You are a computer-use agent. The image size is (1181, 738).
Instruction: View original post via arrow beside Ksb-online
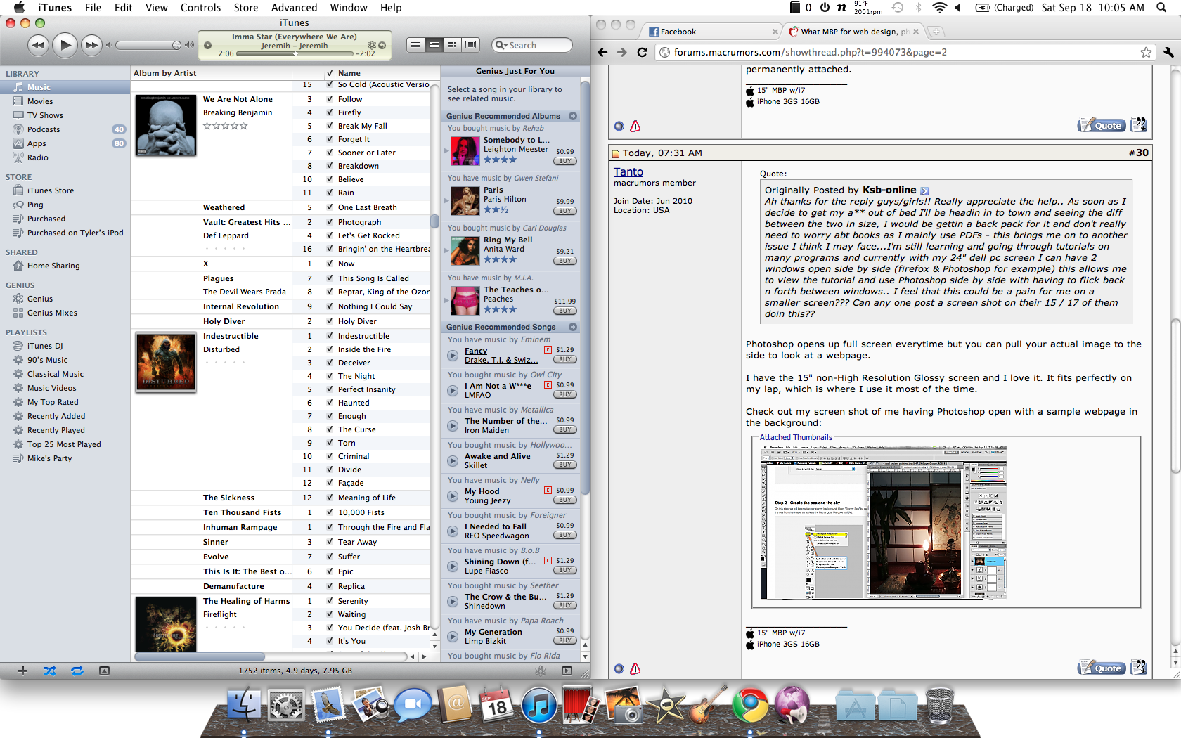[x=924, y=190]
